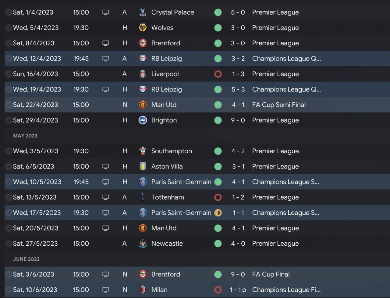Screen dimensions: 390x298
Task: Toggle checkmark for Sat, 1/4/2023 fixture
Action: pyautogui.click(x=9, y=12)
